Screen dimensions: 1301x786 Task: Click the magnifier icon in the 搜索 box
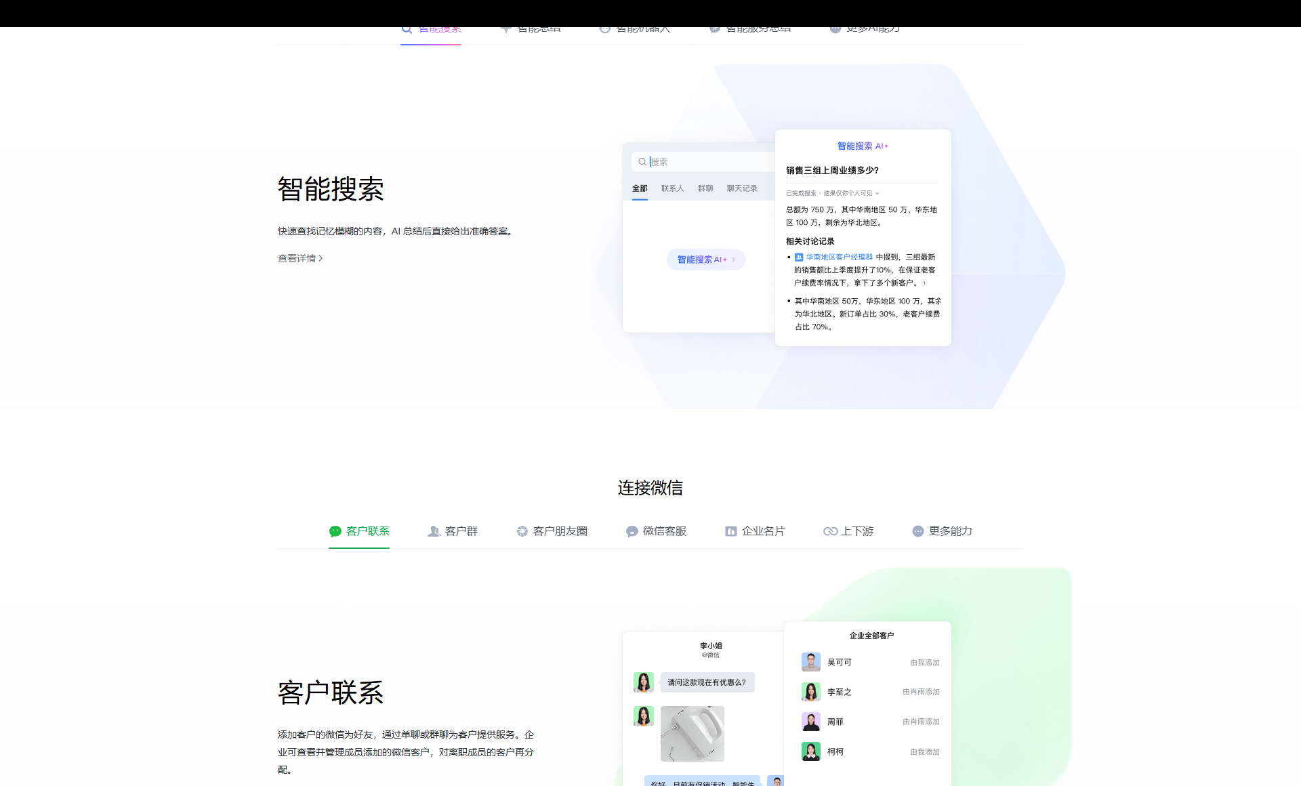642,162
